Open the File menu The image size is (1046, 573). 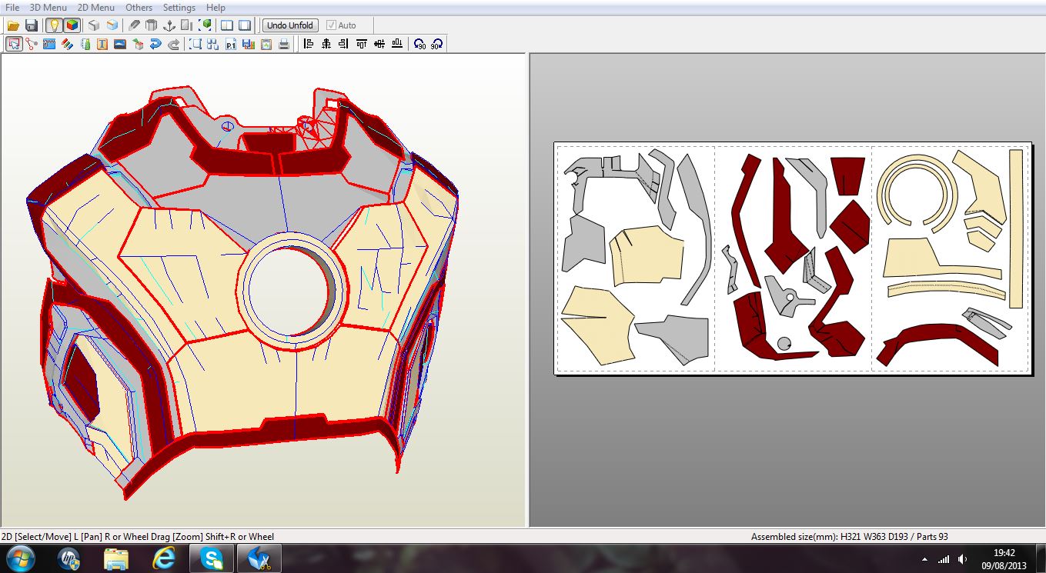click(12, 8)
